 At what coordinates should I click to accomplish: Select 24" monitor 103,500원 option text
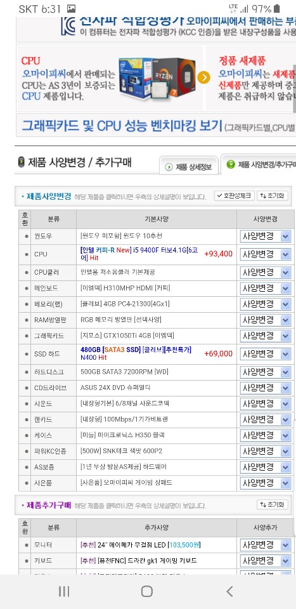(141, 545)
